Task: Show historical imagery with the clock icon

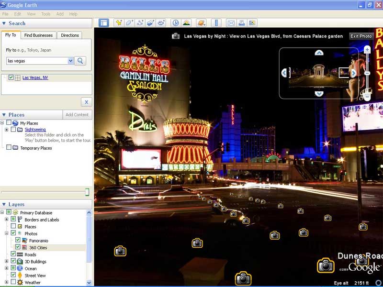Action: [176, 23]
